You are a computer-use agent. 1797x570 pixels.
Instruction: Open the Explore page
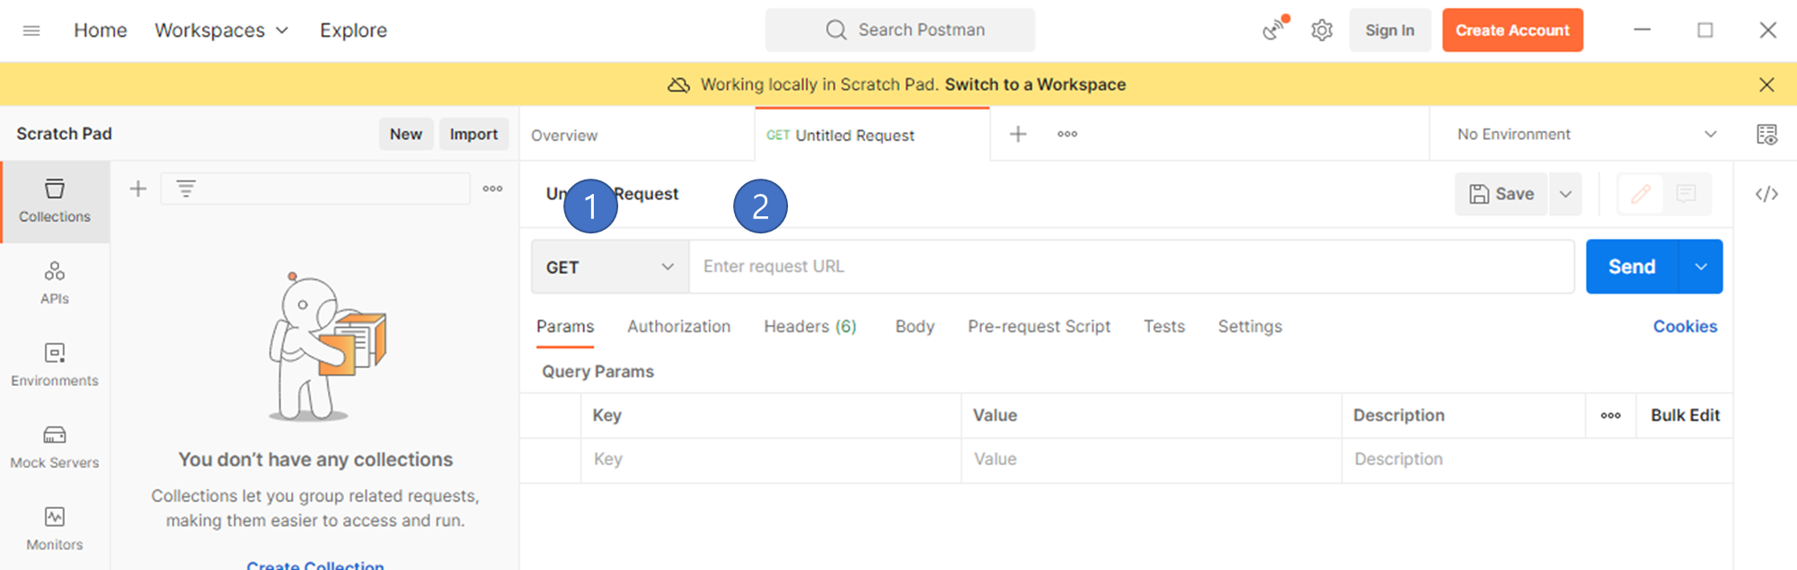353,31
